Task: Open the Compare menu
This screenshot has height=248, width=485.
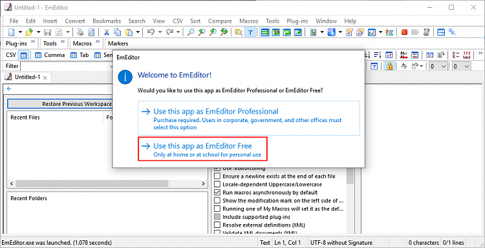Action: click(220, 21)
